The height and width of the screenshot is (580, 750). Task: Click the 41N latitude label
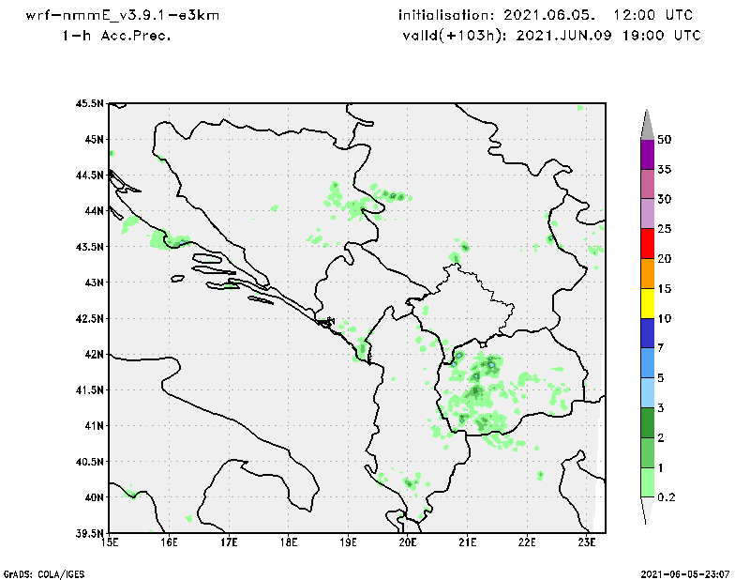(94, 425)
